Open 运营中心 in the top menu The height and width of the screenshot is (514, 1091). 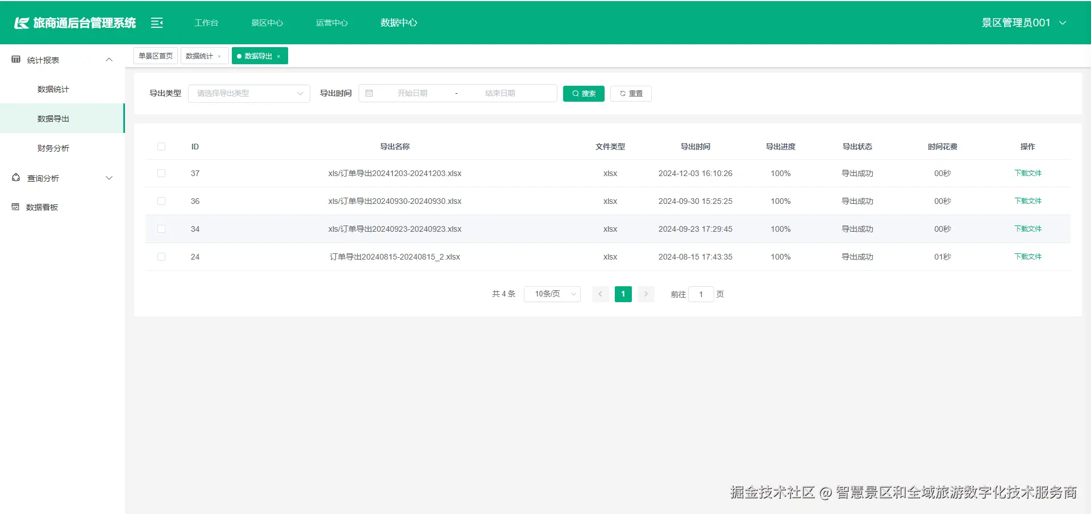point(331,23)
